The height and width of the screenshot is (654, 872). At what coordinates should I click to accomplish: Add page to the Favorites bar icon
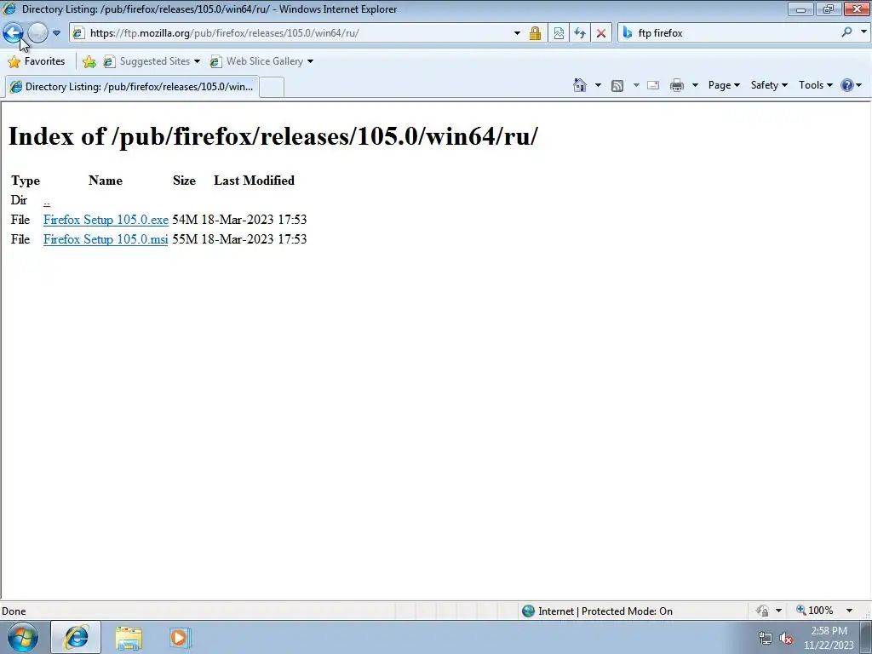89,61
